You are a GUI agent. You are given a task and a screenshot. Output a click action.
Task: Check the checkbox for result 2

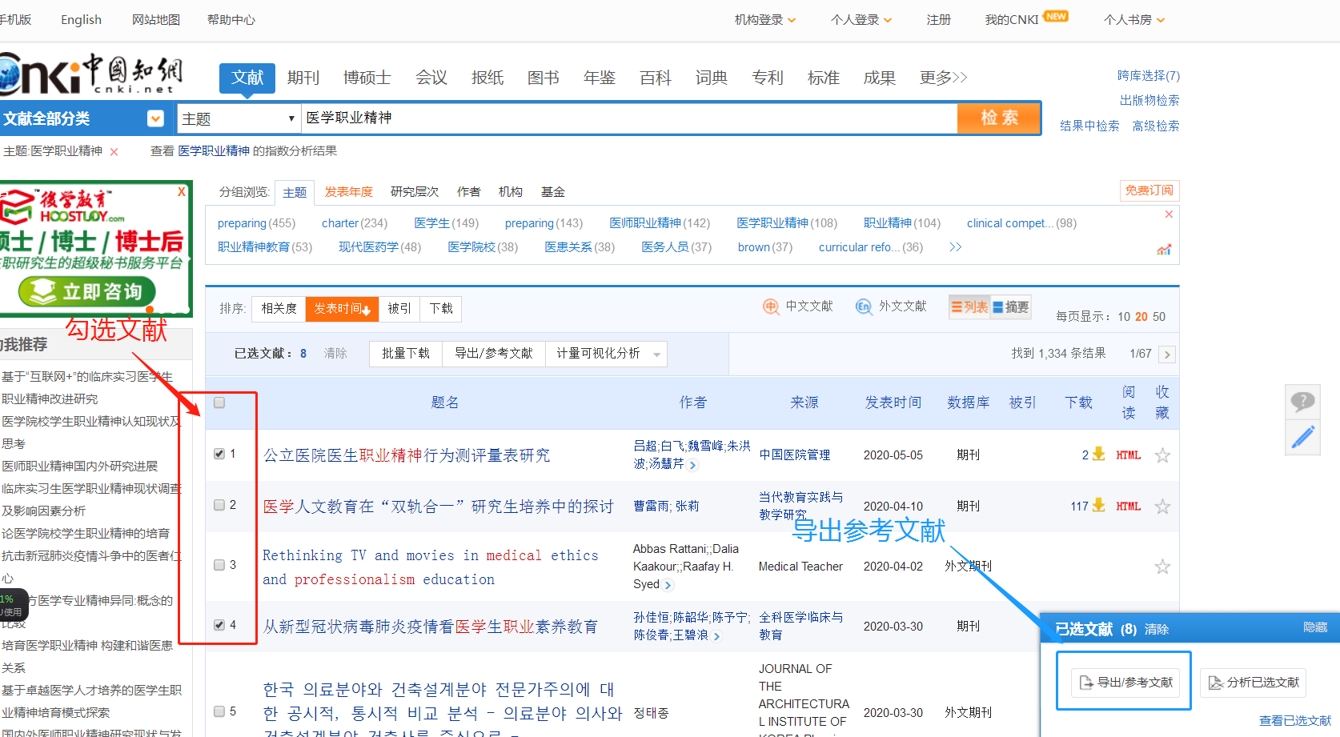point(218,505)
